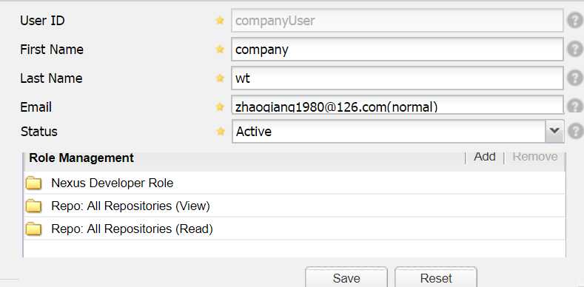Select Repo: All Repositories (Read) role
The image size is (584, 287).
(295, 229)
